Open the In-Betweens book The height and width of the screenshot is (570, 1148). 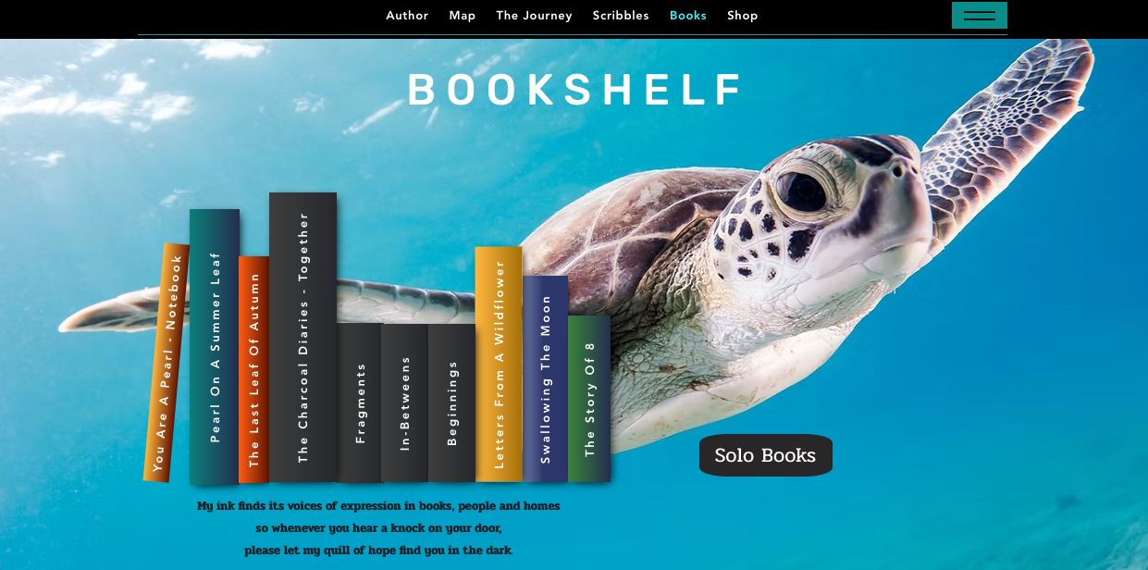[404, 403]
